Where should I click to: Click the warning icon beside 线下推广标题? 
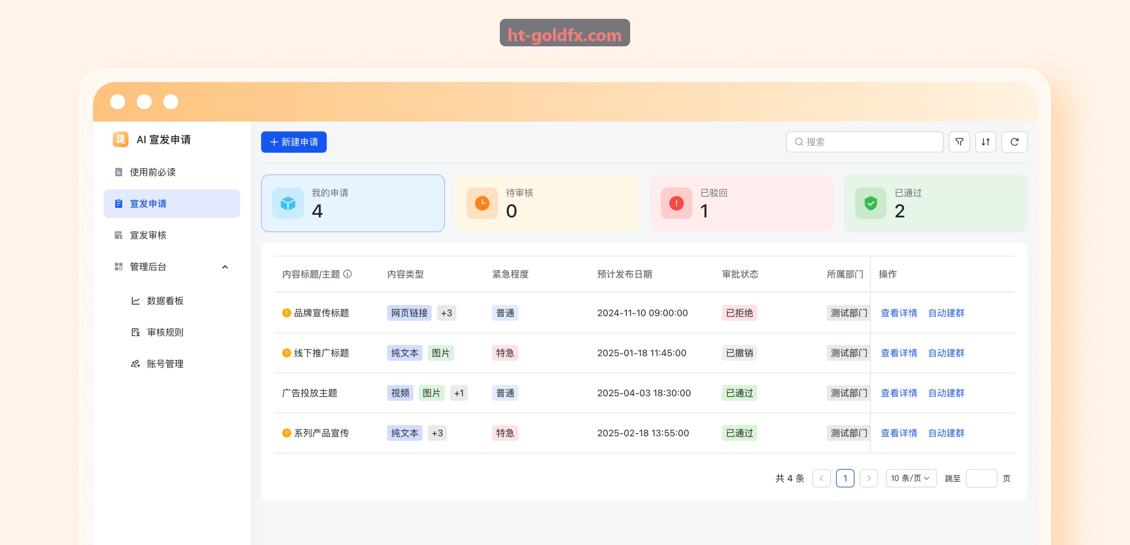point(286,353)
